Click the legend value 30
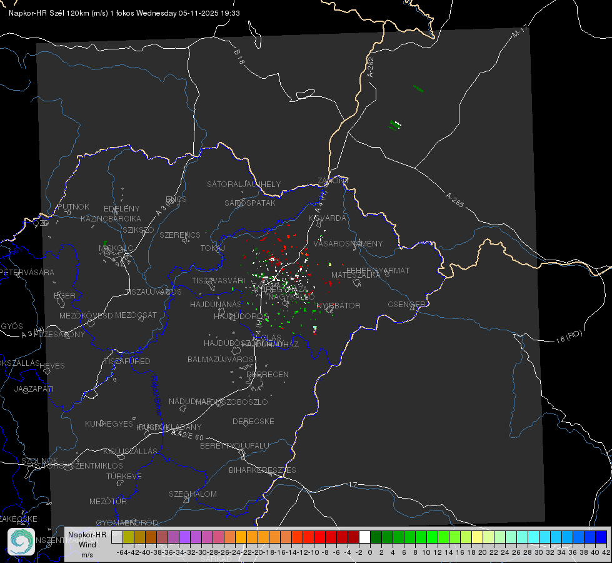This screenshot has height=563, width=612. pos(539,552)
